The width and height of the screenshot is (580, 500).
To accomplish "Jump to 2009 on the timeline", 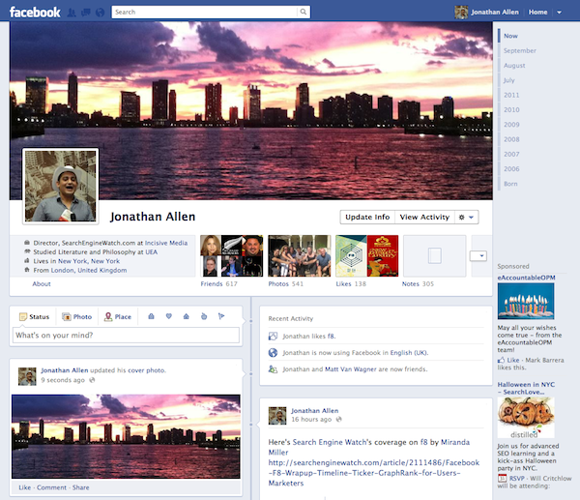I will click(x=511, y=125).
